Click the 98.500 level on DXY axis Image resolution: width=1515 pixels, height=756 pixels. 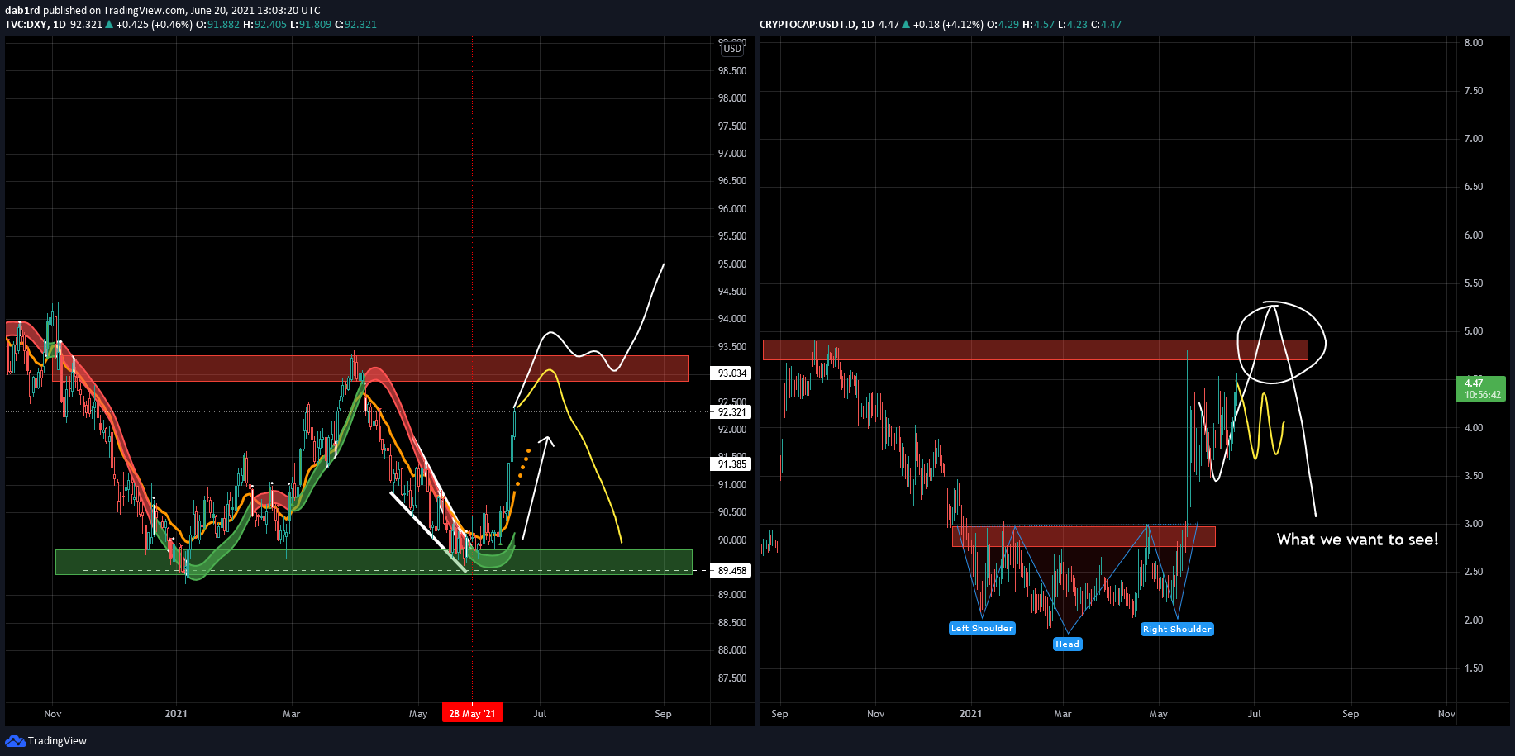(x=732, y=71)
